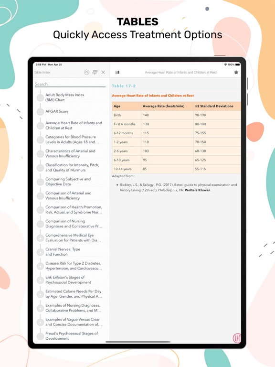Select the 6-10 years cell
Viewport: 275px width, 367px height.
(127, 160)
